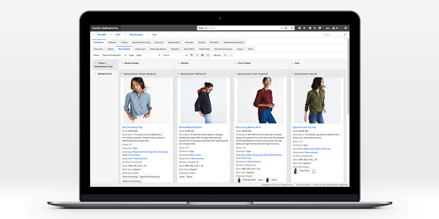Open favorites with the star icon

point(304,28)
